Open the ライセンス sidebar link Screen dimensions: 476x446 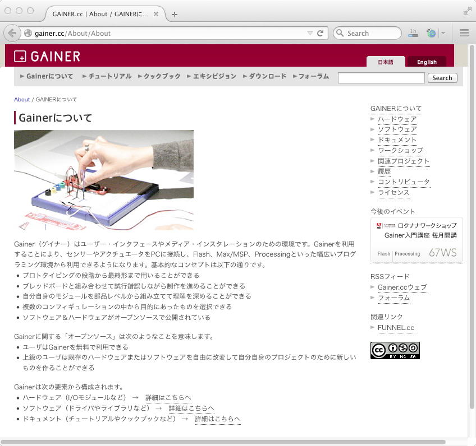pyautogui.click(x=393, y=192)
